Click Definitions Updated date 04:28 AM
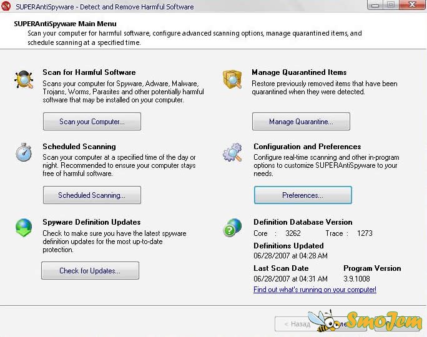This screenshot has height=337, width=427. point(290,256)
